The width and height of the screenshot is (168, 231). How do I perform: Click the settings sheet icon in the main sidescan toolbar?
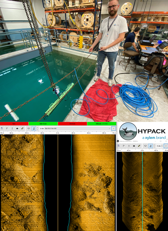coord(2,128)
